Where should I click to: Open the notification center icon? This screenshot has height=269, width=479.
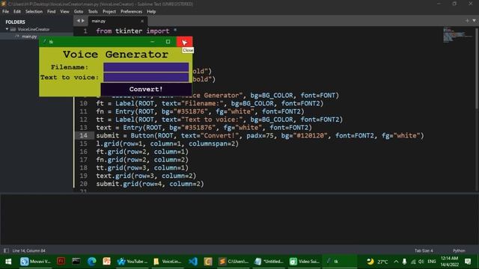point(468,262)
